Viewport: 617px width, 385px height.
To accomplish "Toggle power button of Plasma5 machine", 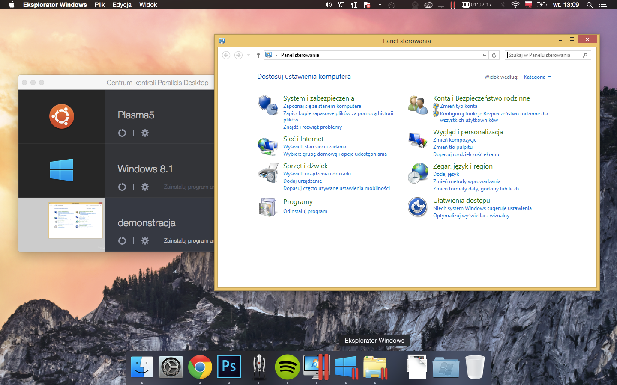I will pos(122,133).
